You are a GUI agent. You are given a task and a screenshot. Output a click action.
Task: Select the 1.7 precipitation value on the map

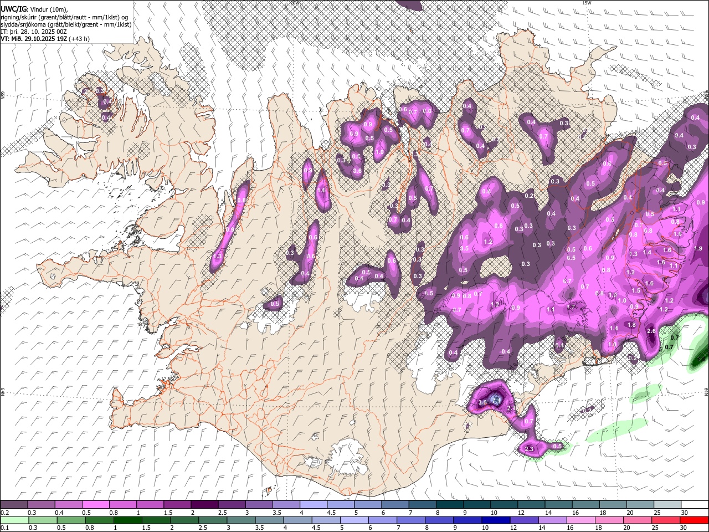(x=572, y=306)
